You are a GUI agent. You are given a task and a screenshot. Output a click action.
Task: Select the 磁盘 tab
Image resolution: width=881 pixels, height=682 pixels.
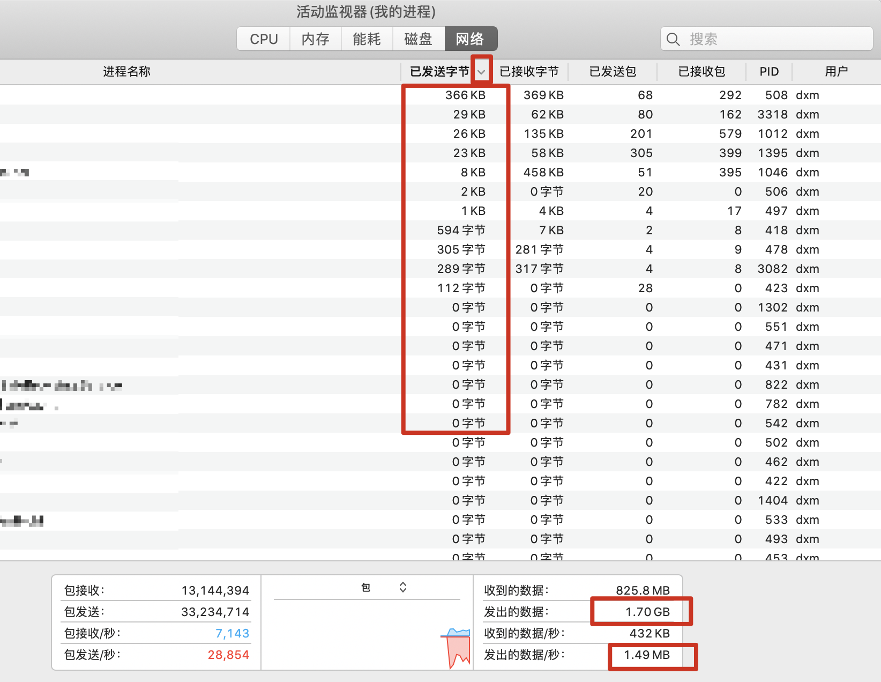(418, 39)
